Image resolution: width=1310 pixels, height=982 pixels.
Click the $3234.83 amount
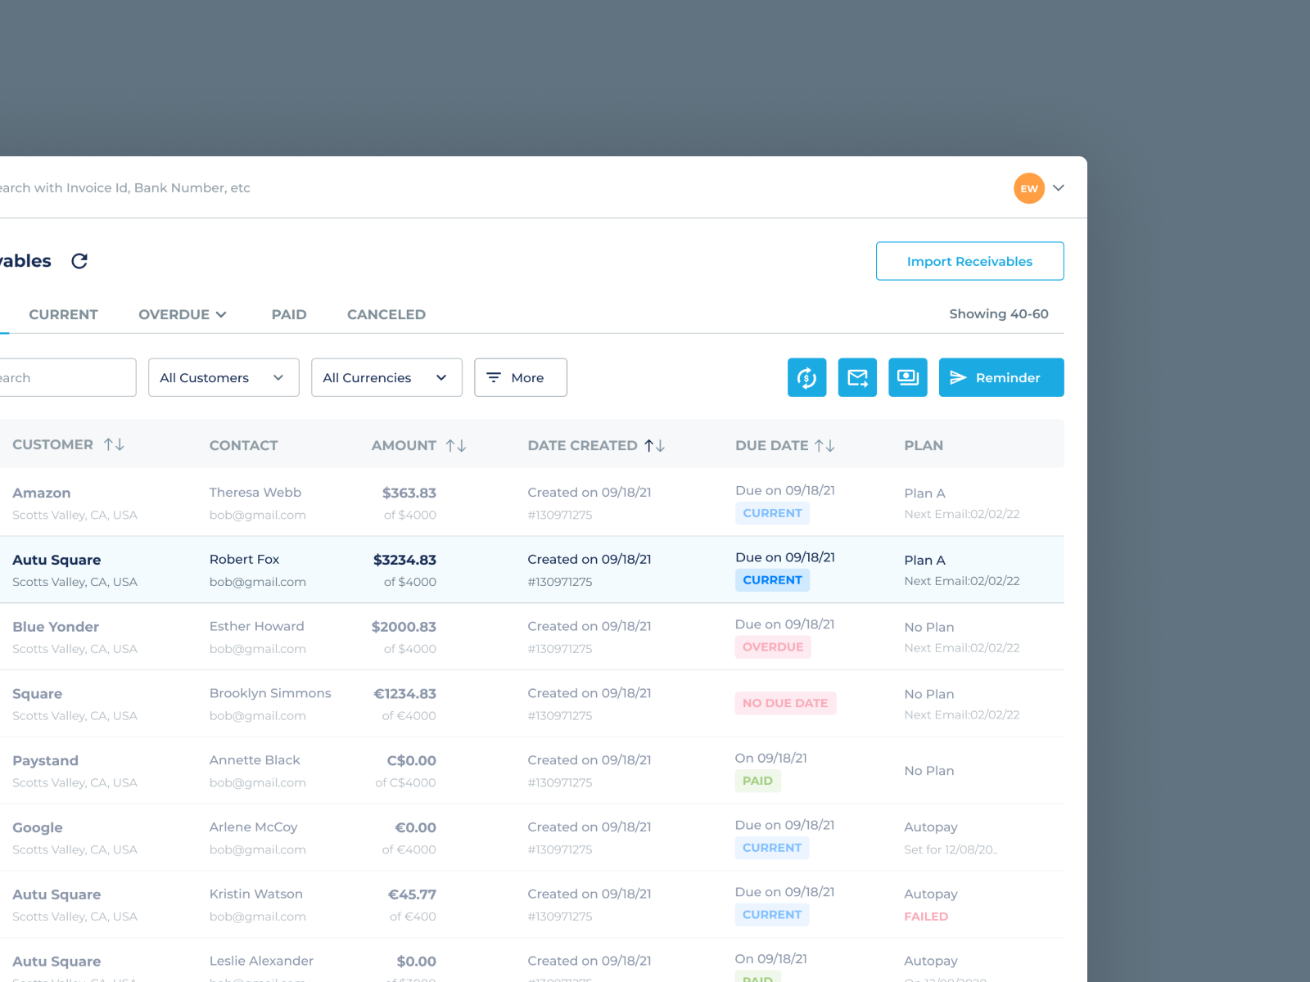pyautogui.click(x=404, y=560)
